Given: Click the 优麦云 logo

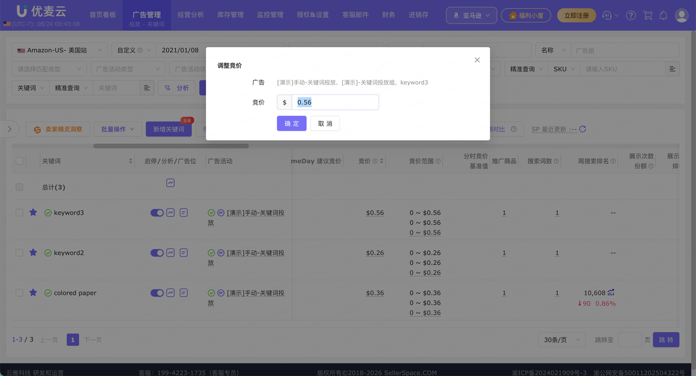Looking at the screenshot, I should click(x=42, y=11).
